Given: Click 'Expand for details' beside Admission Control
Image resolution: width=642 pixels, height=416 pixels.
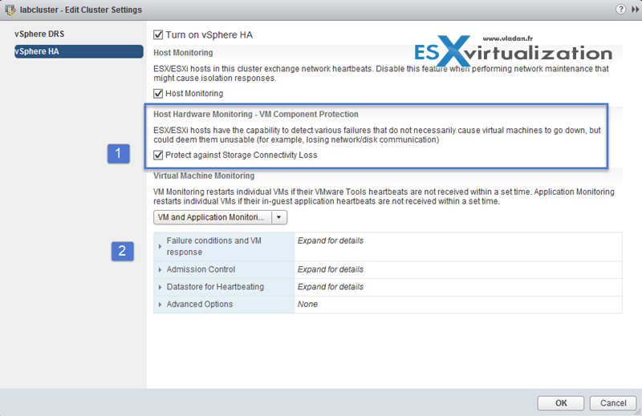Looking at the screenshot, I should (x=331, y=269).
